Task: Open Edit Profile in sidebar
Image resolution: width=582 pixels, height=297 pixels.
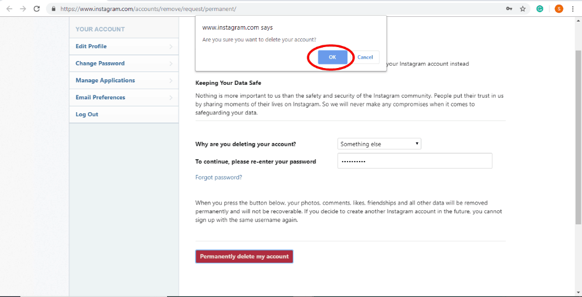Action: click(x=123, y=46)
